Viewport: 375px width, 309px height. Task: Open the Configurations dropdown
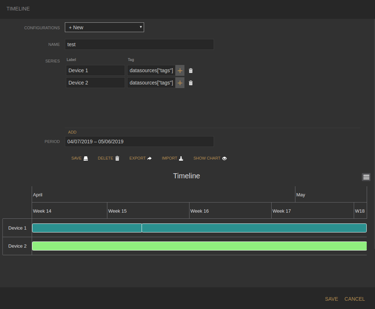coord(104,27)
